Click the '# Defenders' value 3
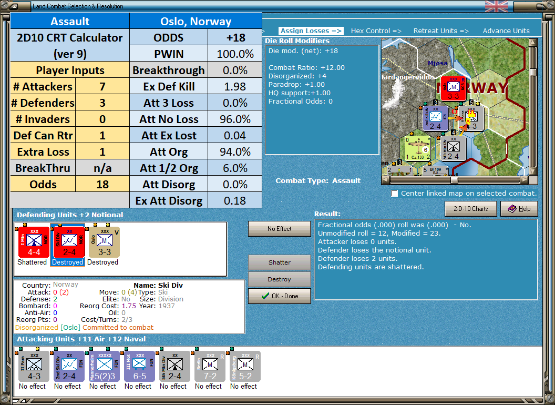The height and width of the screenshot is (405, 555). [102, 103]
